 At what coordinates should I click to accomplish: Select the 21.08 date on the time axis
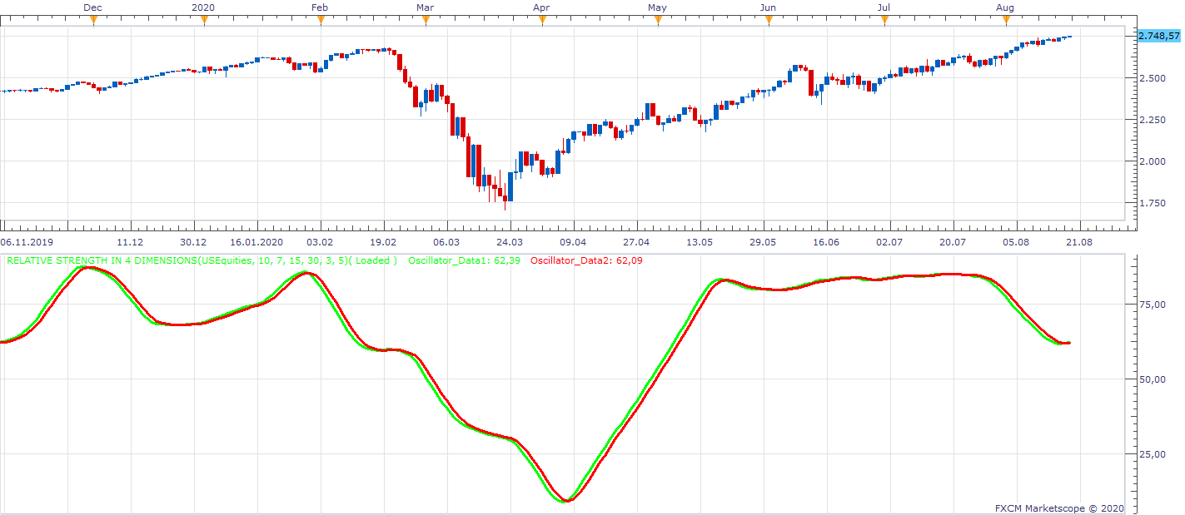click(x=1079, y=242)
